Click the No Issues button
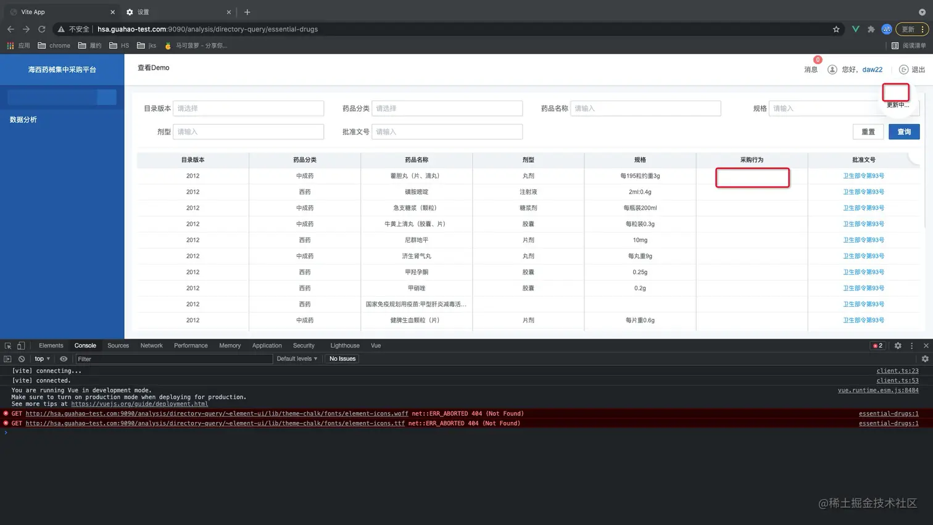Image resolution: width=933 pixels, height=525 pixels. click(342, 359)
